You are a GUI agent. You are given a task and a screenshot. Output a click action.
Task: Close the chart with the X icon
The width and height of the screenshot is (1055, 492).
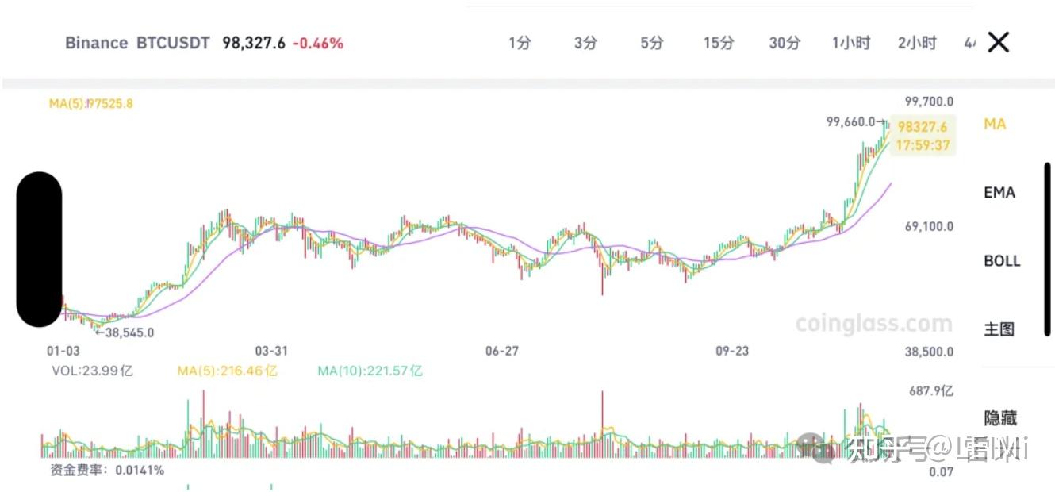click(x=998, y=43)
